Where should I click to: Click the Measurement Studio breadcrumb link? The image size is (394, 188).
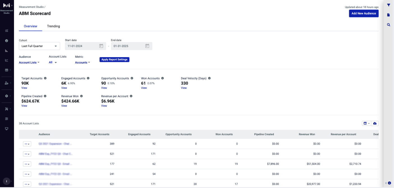click(31, 7)
